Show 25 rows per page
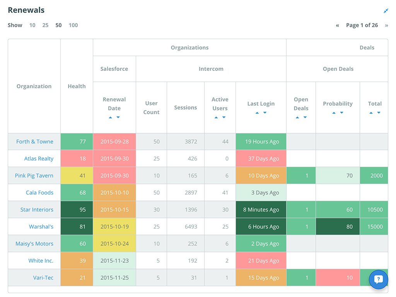Viewport: 396px width, 297px height. click(45, 25)
